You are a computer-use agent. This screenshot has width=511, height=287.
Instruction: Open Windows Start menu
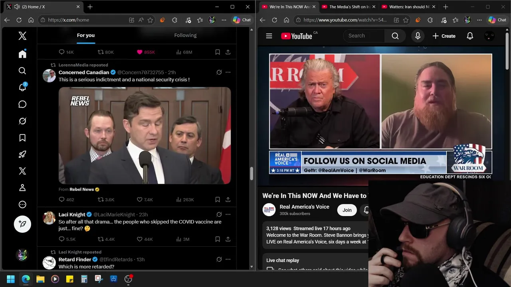(x=11, y=279)
